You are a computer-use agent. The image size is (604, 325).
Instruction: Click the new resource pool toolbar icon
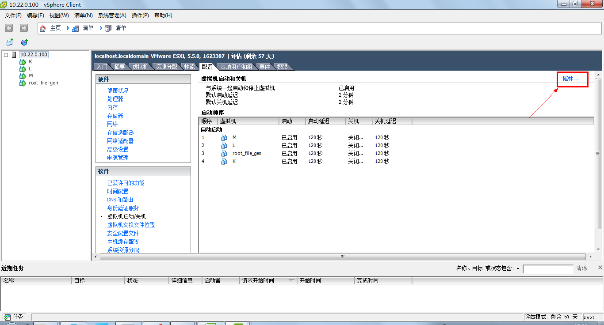pyautogui.click(x=25, y=42)
